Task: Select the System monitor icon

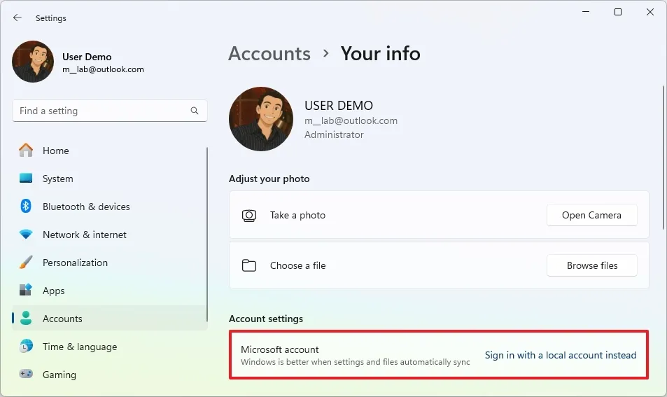Action: (x=26, y=179)
